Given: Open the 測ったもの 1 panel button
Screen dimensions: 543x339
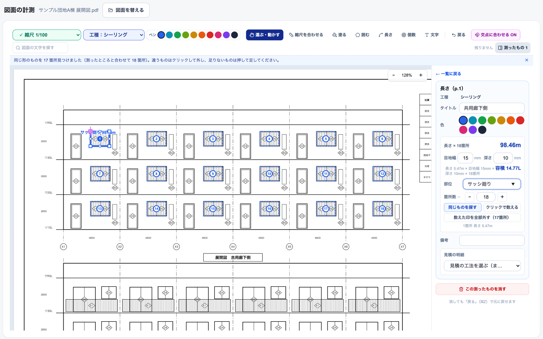Looking at the screenshot, I should pyautogui.click(x=513, y=48).
